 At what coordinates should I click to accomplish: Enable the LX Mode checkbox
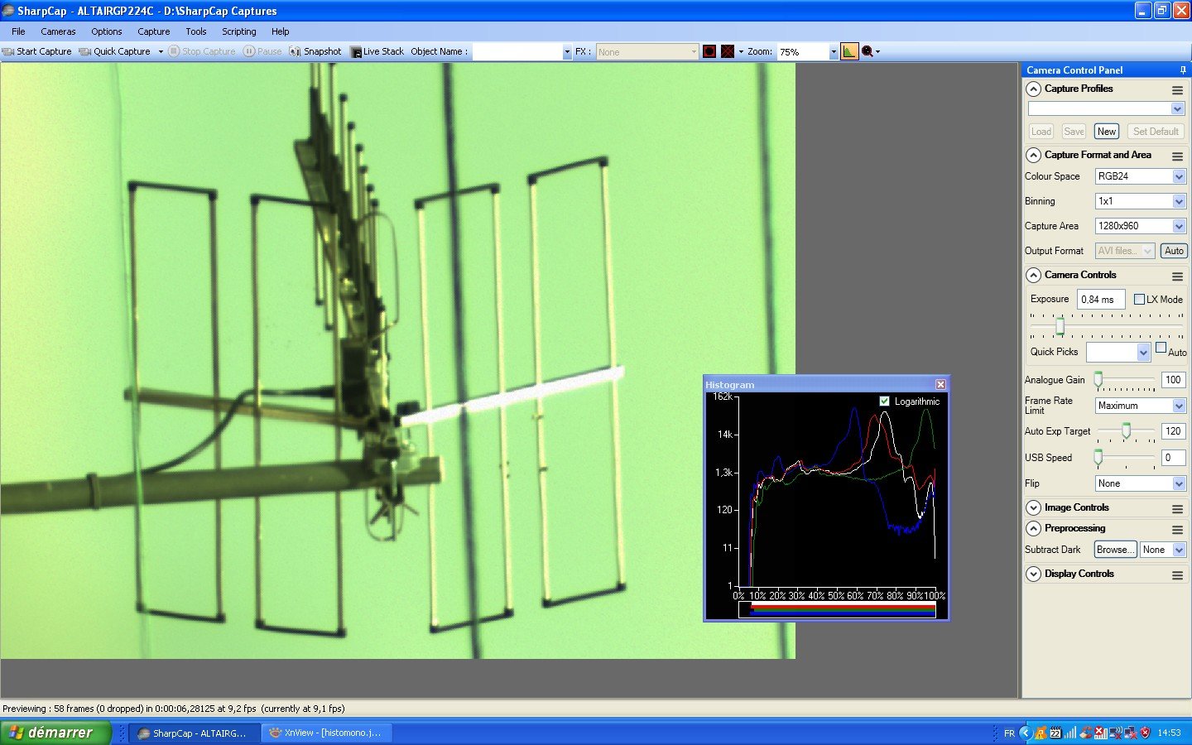click(1139, 299)
